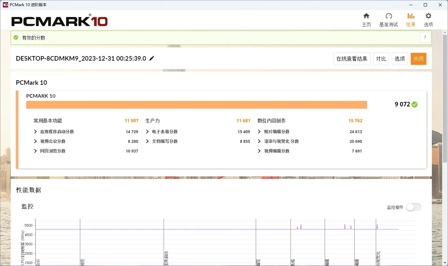Click the green check beside score 9 072
The height and width of the screenshot is (266, 448).
coord(415,104)
